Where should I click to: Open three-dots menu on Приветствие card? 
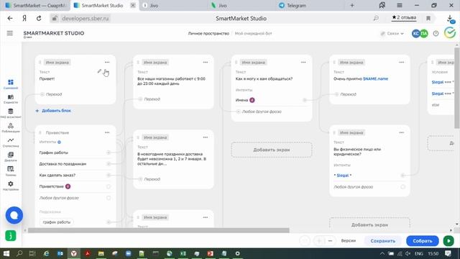pos(107,132)
